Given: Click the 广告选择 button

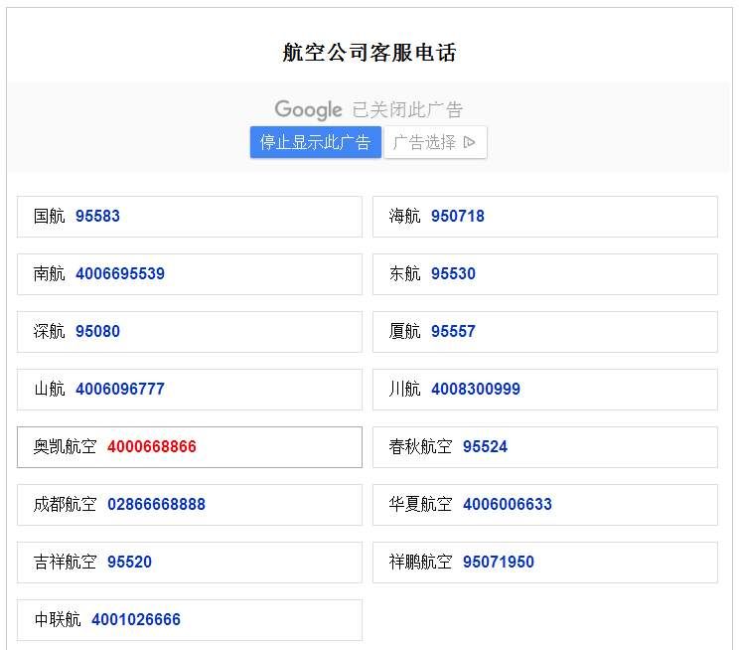Looking at the screenshot, I should pos(435,142).
